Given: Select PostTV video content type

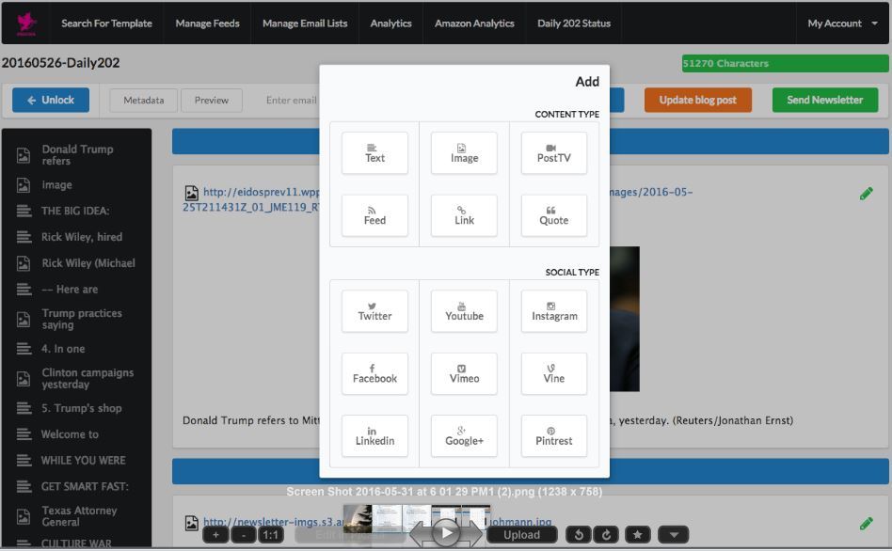Looking at the screenshot, I should coord(553,153).
